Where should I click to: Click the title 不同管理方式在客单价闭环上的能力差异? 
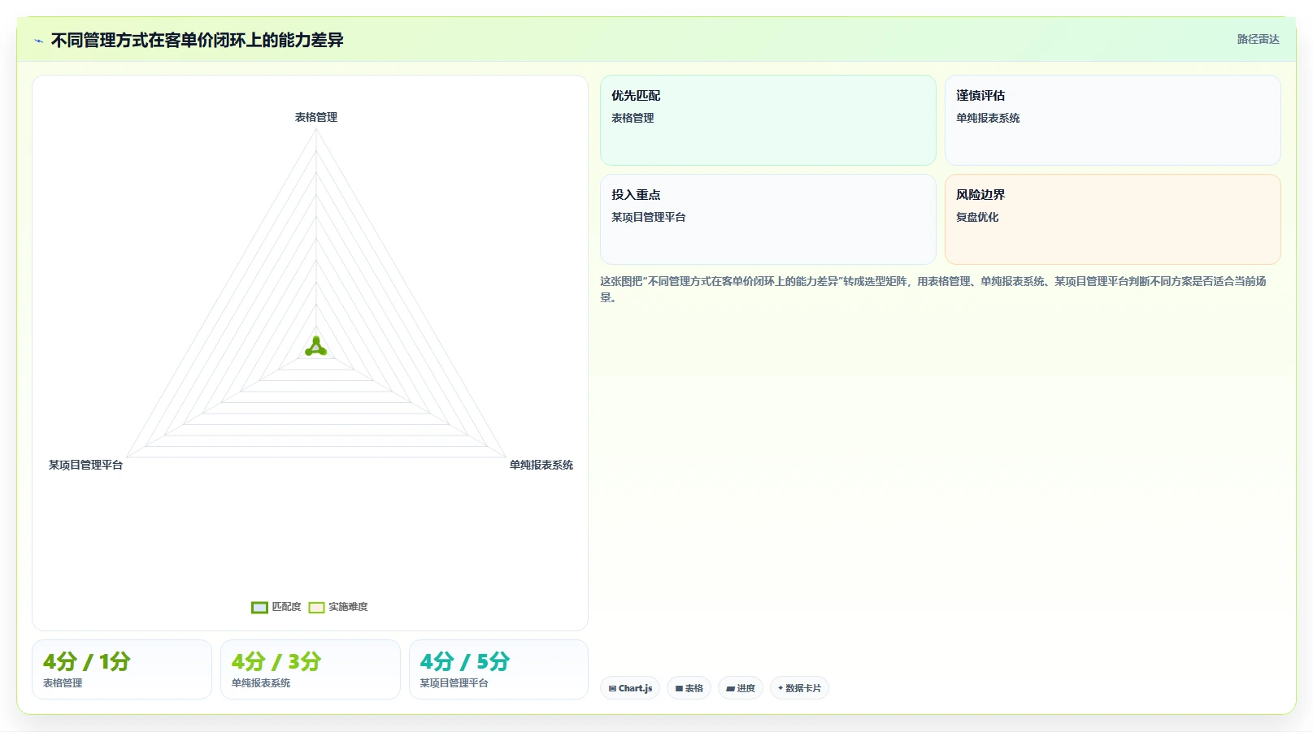198,40
